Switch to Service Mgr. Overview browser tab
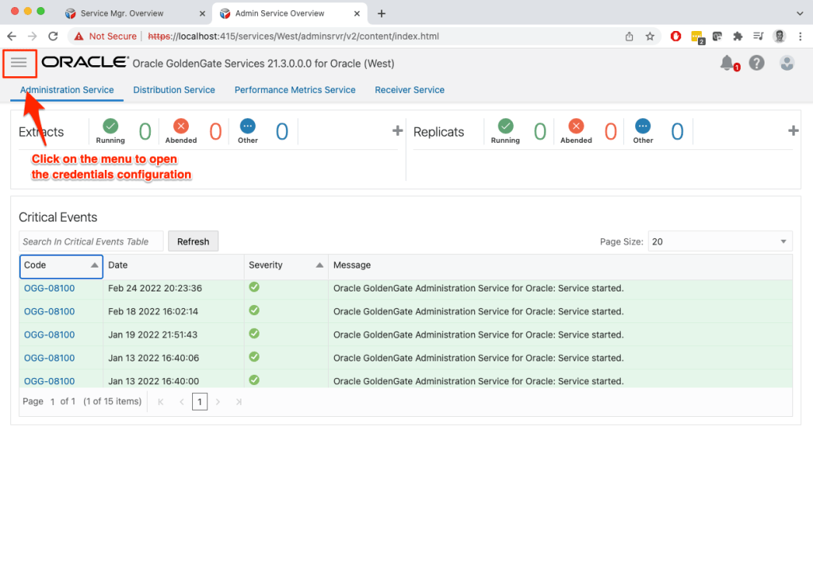Viewport: 813px width, 586px height. click(x=122, y=13)
